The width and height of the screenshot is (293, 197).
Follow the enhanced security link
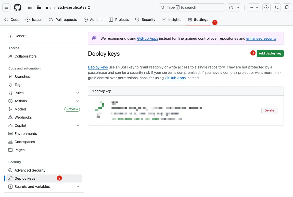point(261,38)
